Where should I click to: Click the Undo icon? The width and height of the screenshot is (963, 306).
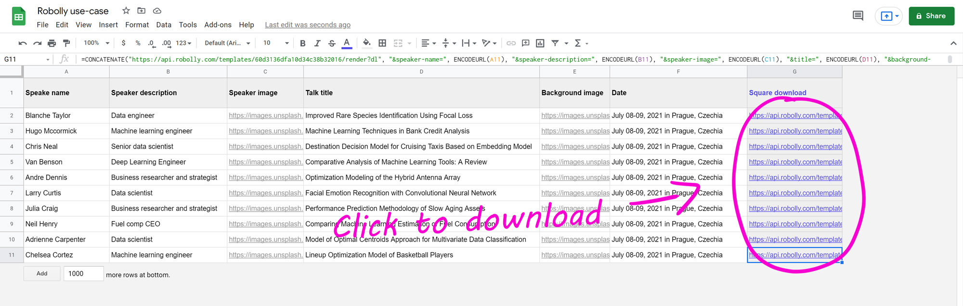pos(23,43)
